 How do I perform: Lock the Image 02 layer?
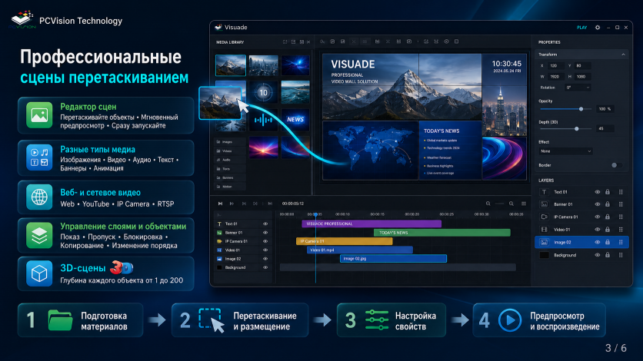[608, 242]
